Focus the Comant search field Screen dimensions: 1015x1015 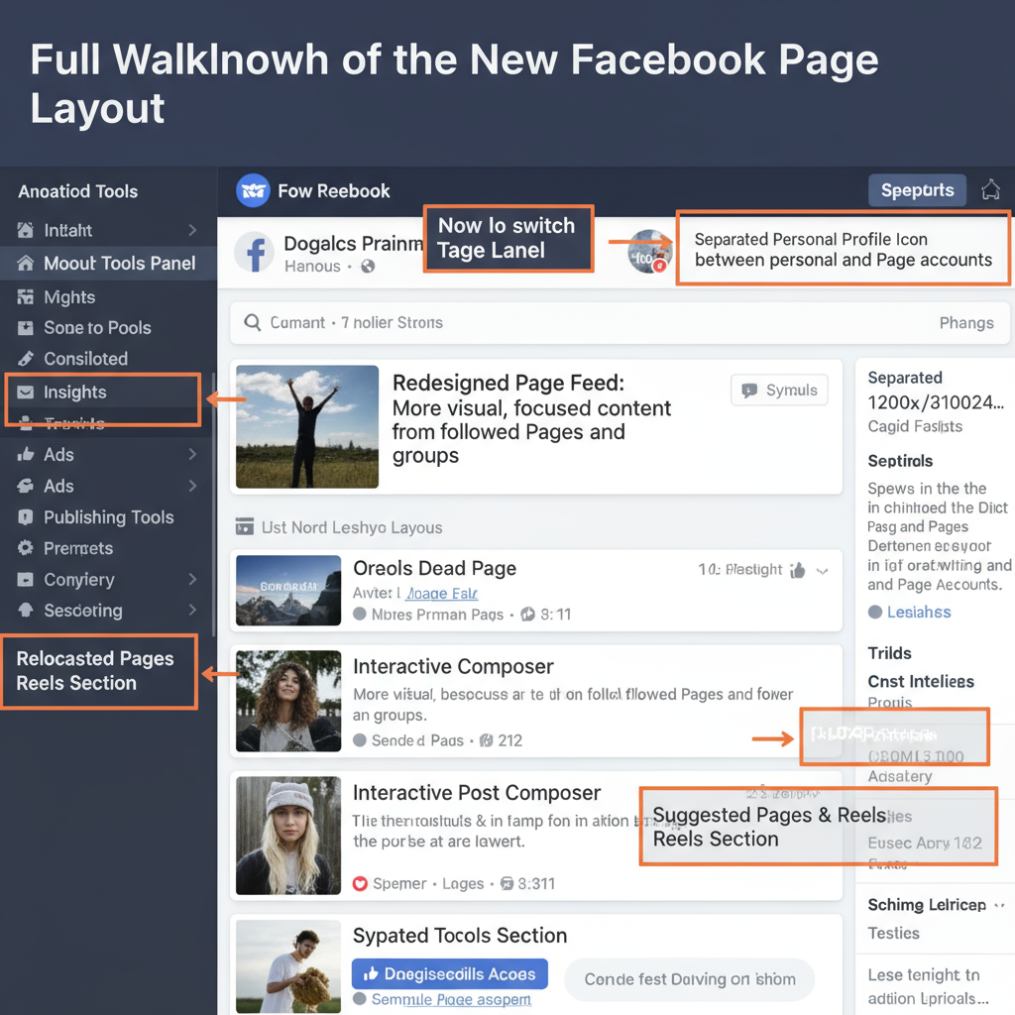[620, 322]
